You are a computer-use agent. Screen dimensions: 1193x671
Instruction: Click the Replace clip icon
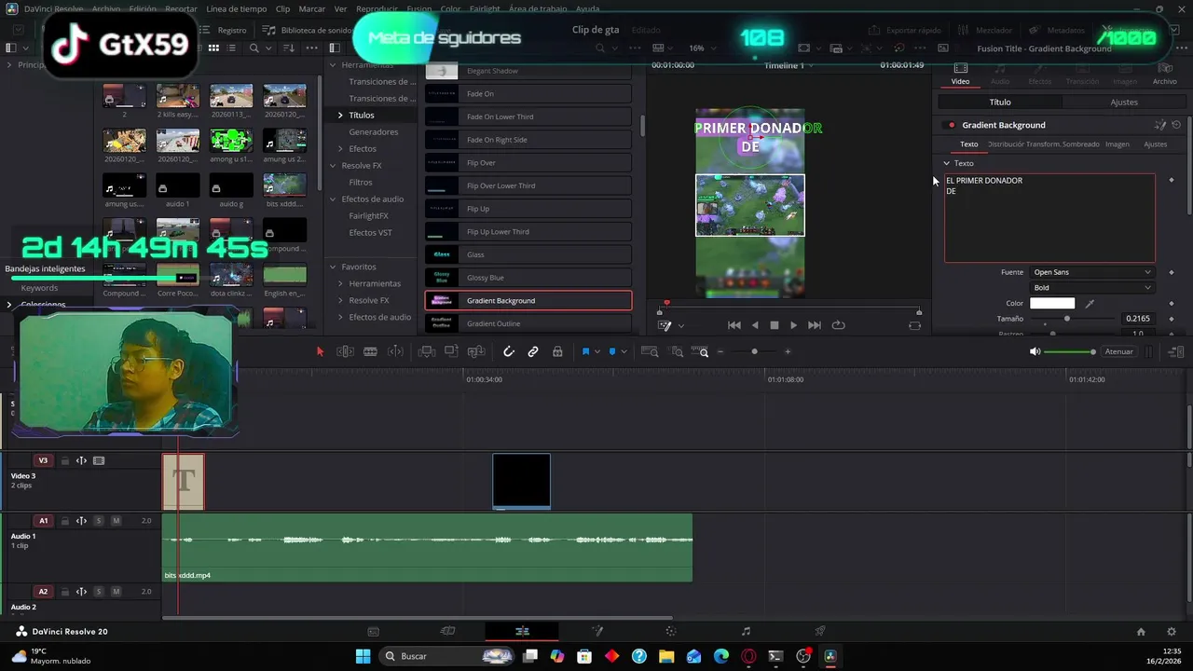click(x=476, y=351)
